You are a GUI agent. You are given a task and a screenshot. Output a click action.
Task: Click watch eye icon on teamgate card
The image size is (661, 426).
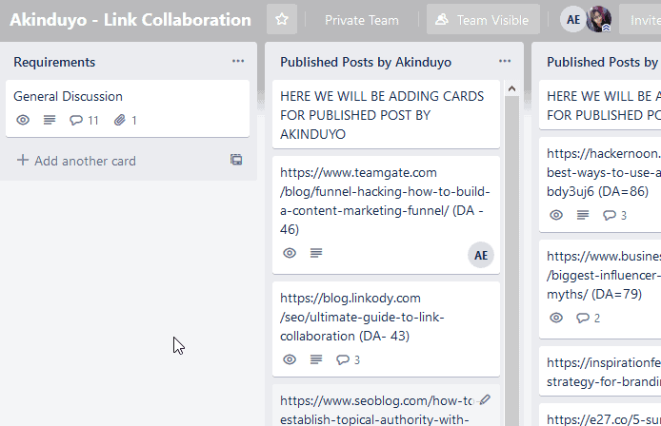[290, 253]
